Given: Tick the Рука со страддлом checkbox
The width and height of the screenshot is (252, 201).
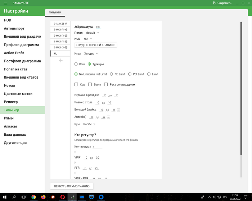Looking at the screenshot, I should pyautogui.click(x=106, y=84).
